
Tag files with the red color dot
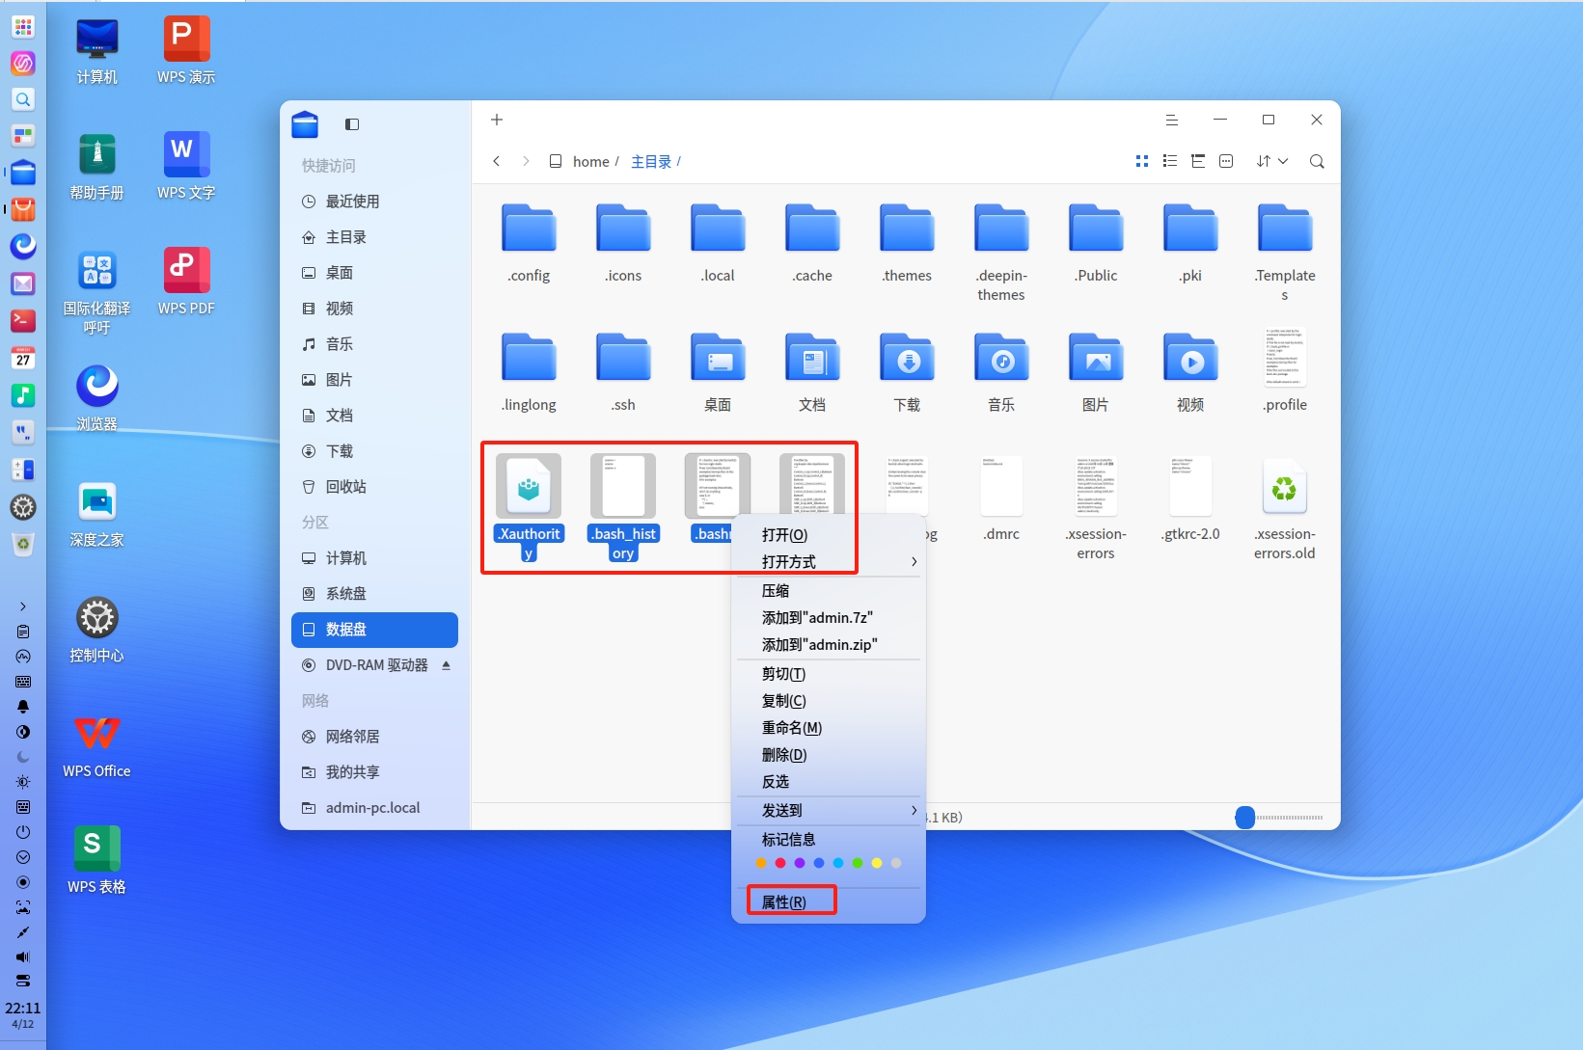tap(780, 863)
